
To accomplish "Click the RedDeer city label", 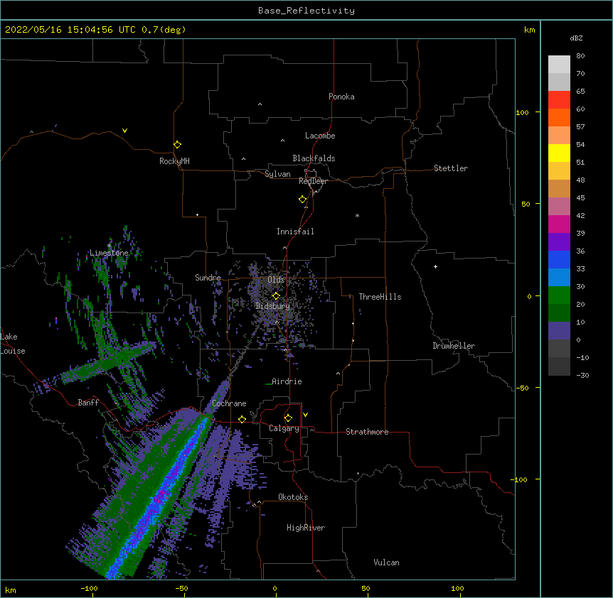I will tap(313, 181).
